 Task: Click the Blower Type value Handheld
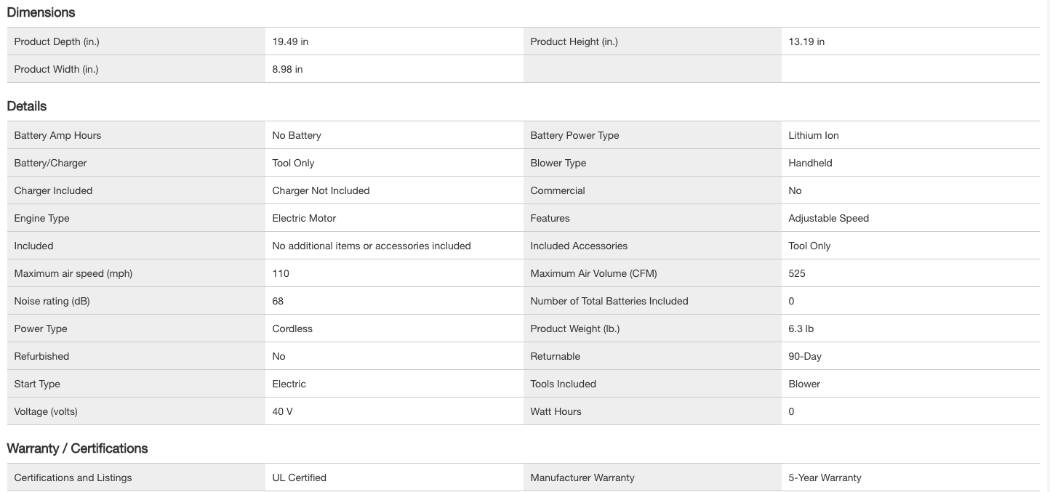tap(810, 163)
